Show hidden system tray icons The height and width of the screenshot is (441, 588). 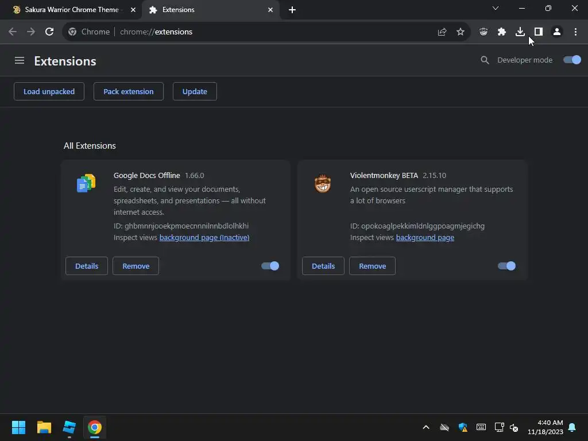tap(426, 427)
